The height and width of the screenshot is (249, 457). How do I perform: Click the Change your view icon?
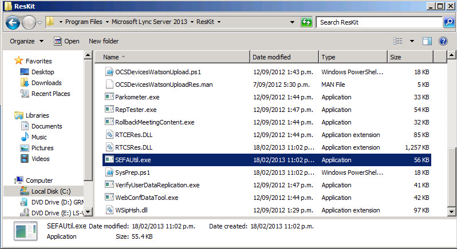coord(399,41)
